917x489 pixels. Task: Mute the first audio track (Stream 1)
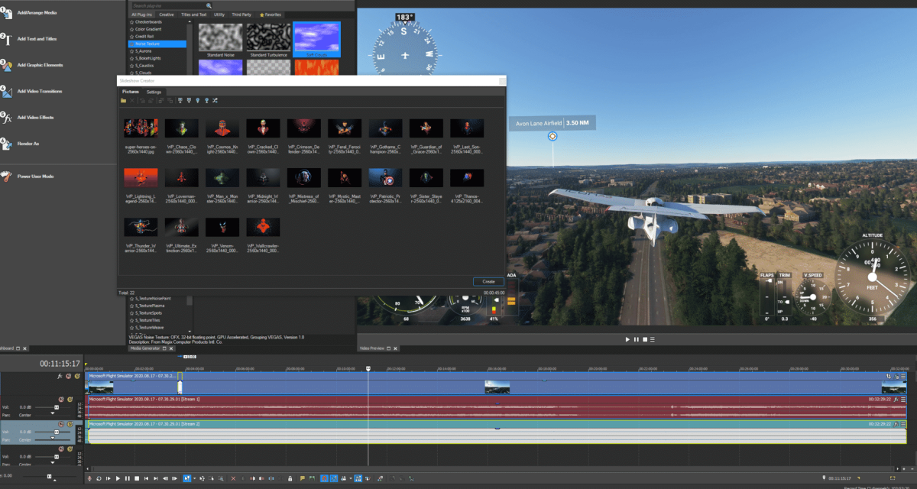[x=60, y=399]
